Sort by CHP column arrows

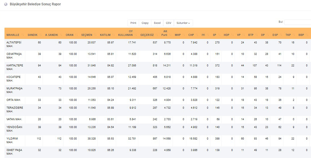[x=197, y=35]
